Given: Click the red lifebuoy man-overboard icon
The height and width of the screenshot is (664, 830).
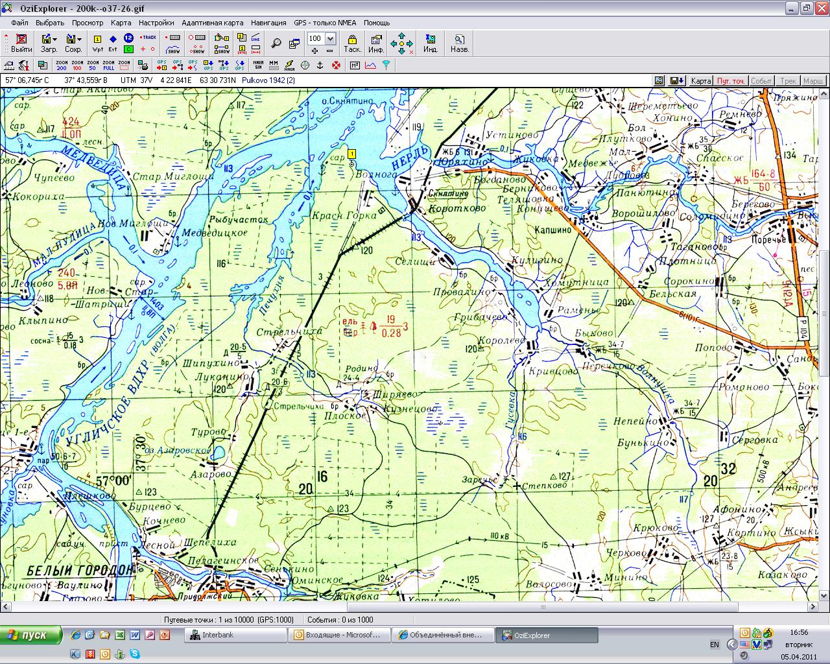Looking at the screenshot, I should point(336,65).
